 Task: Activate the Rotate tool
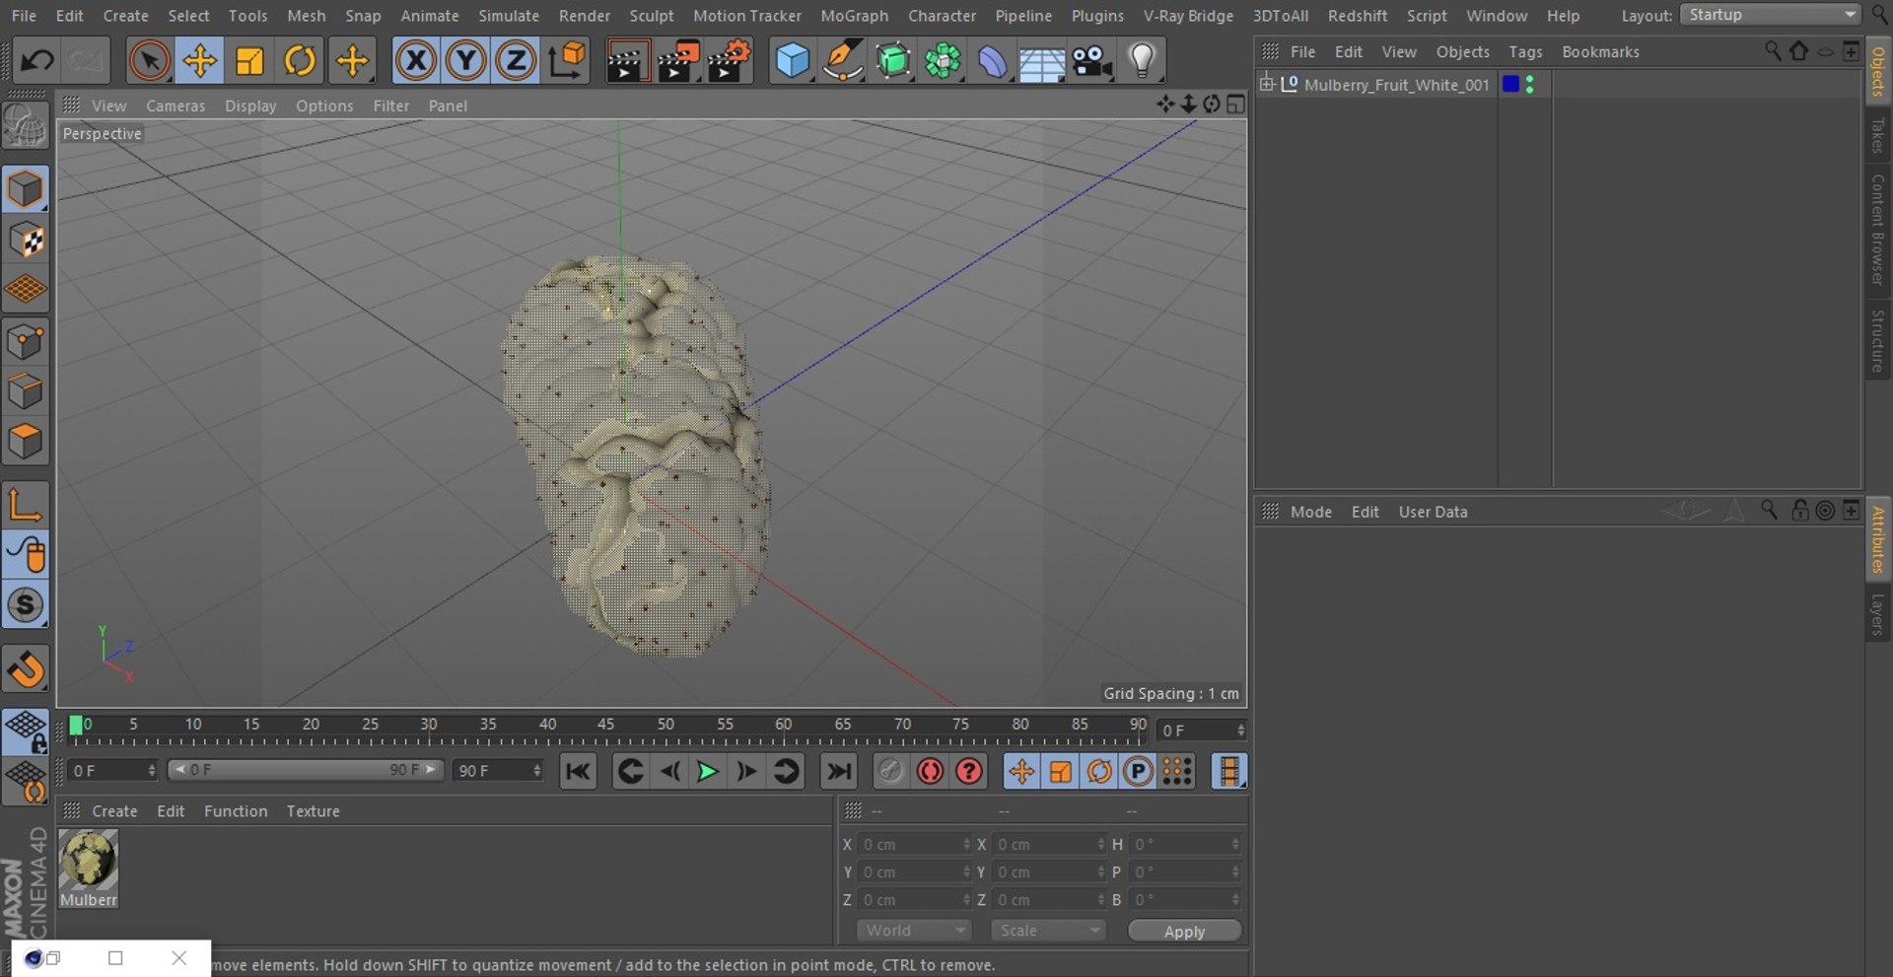click(x=300, y=61)
